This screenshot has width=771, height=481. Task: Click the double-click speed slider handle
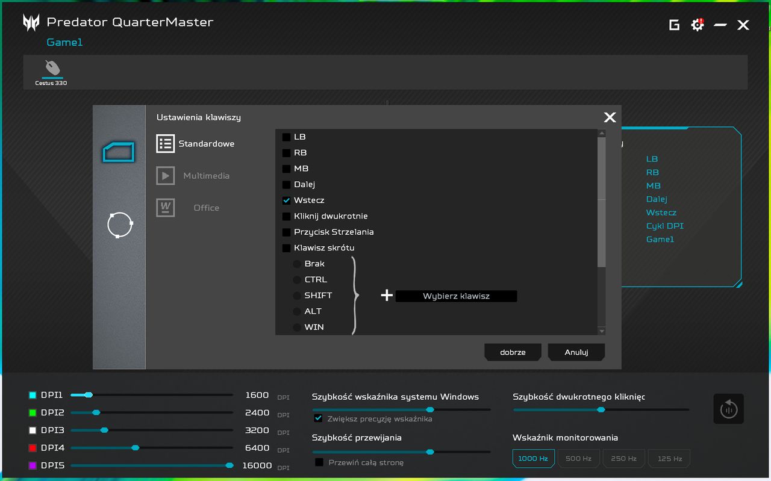pyautogui.click(x=601, y=409)
